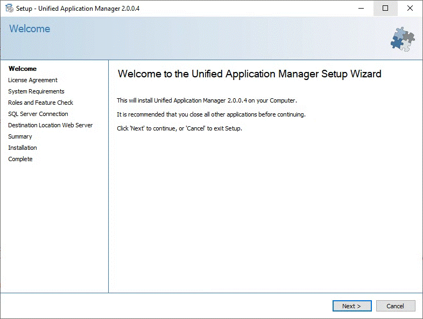This screenshot has height=319, width=423.
Task: Select Complete step in sidebar
Action: point(20,159)
